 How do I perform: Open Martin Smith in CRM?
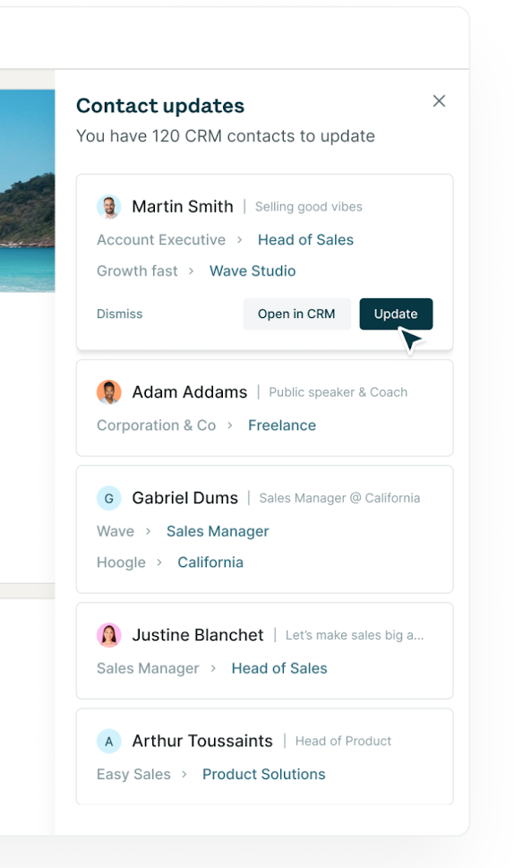pyautogui.click(x=296, y=314)
